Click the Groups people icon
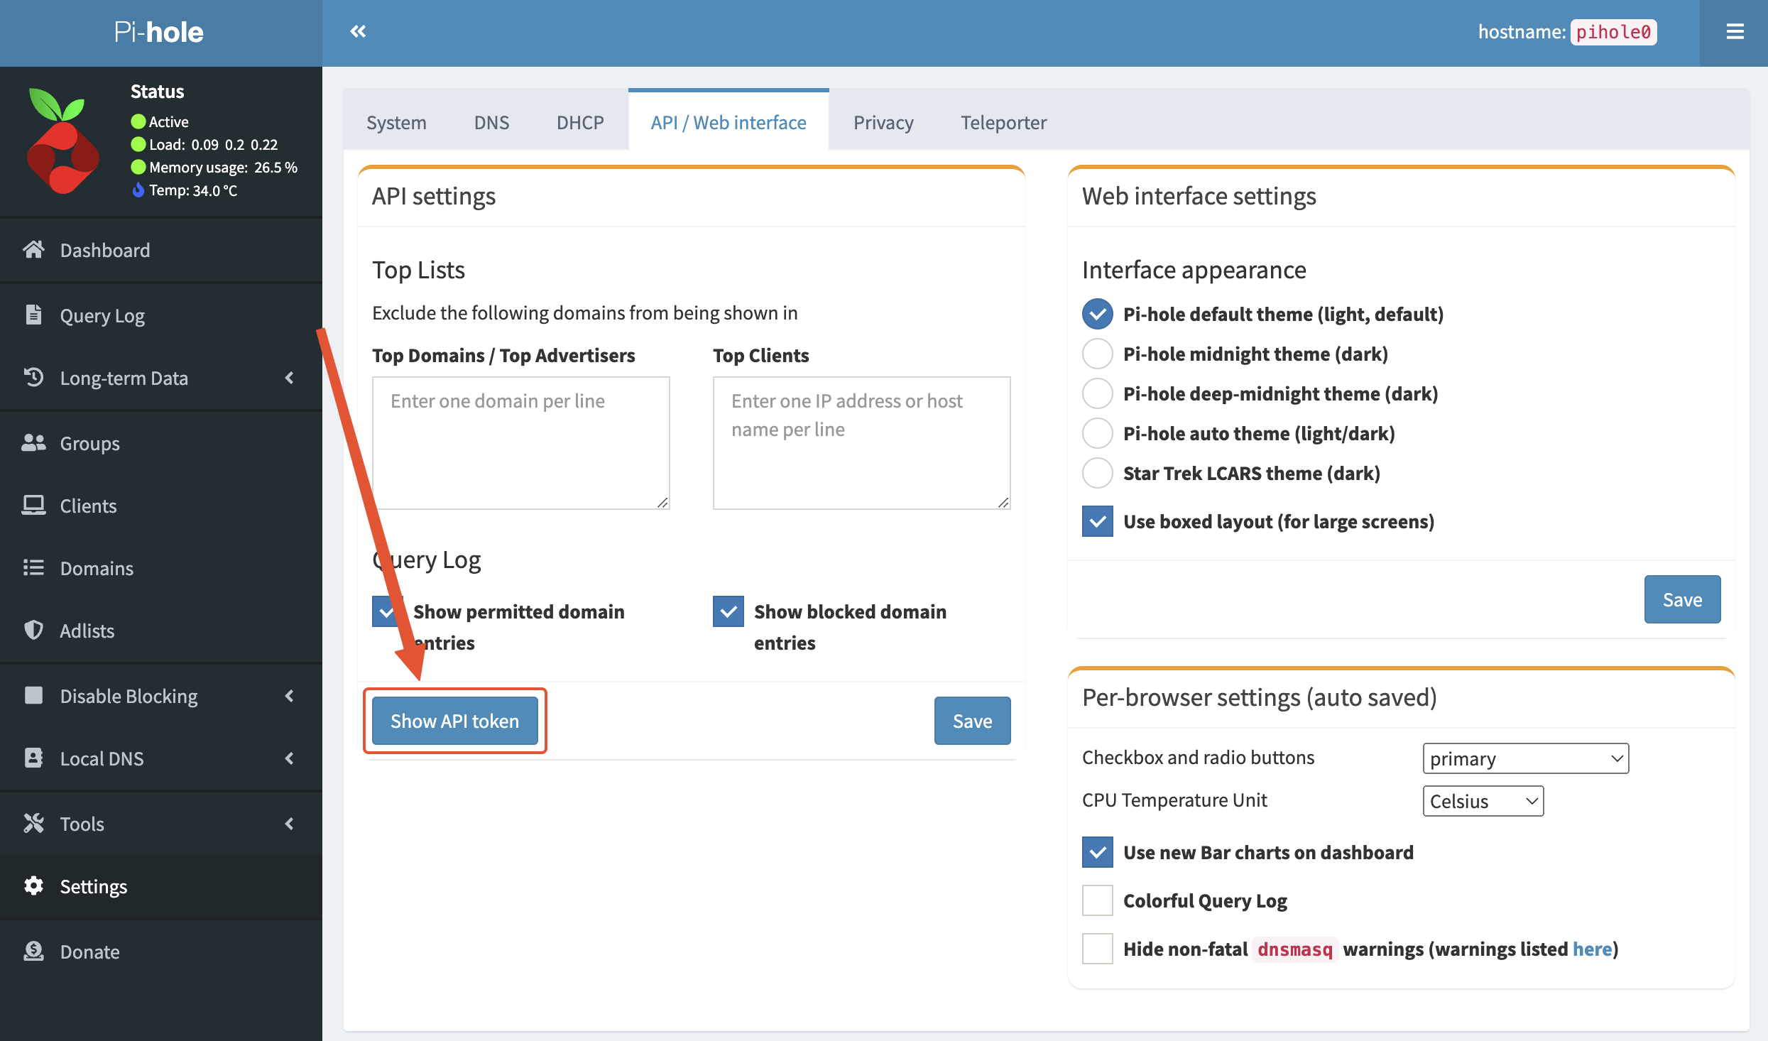Viewport: 1768px width, 1041px height. 33,443
